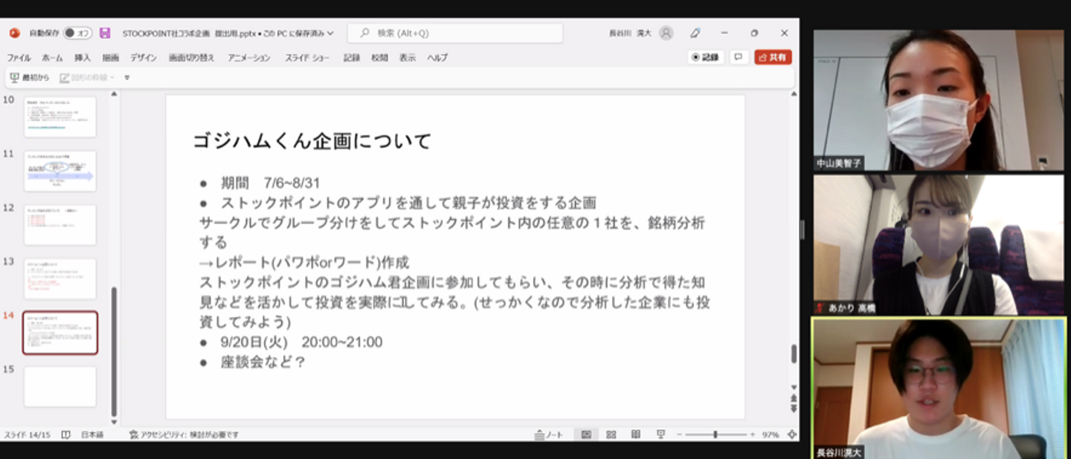The image size is (1071, 459).
Task: Select slide 13 thumbnail
Action: point(60,279)
